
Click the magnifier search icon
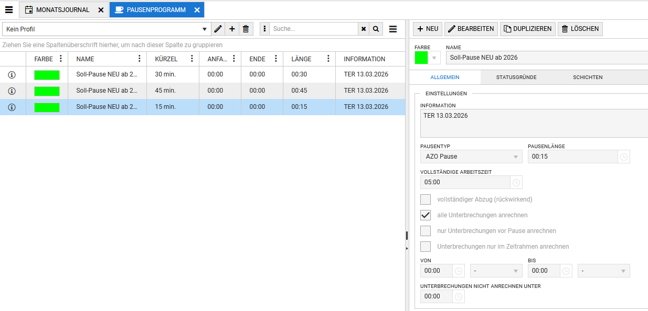pyautogui.click(x=376, y=29)
